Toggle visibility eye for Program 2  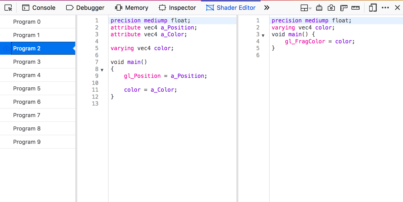coord(6,49)
